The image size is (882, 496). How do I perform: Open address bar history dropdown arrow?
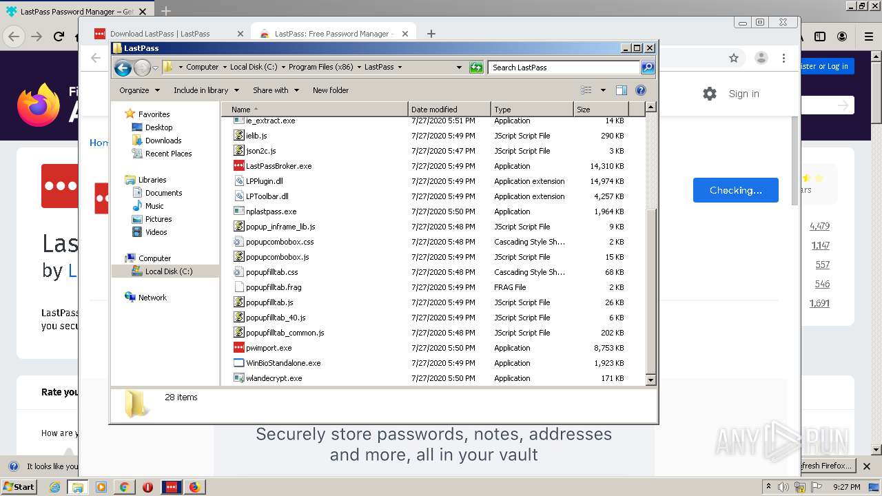coord(460,68)
